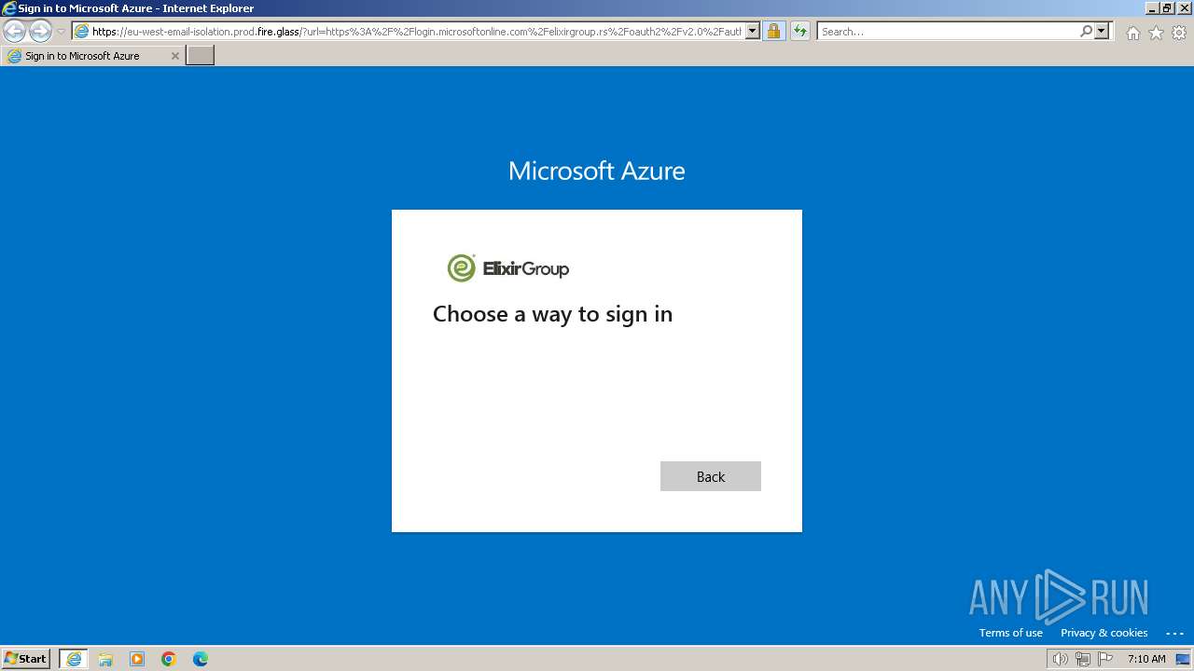Click the Search box in toolbar

click(x=947, y=32)
